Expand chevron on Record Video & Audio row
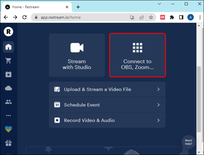Image resolution: width=204 pixels, height=155 pixels. click(x=158, y=120)
